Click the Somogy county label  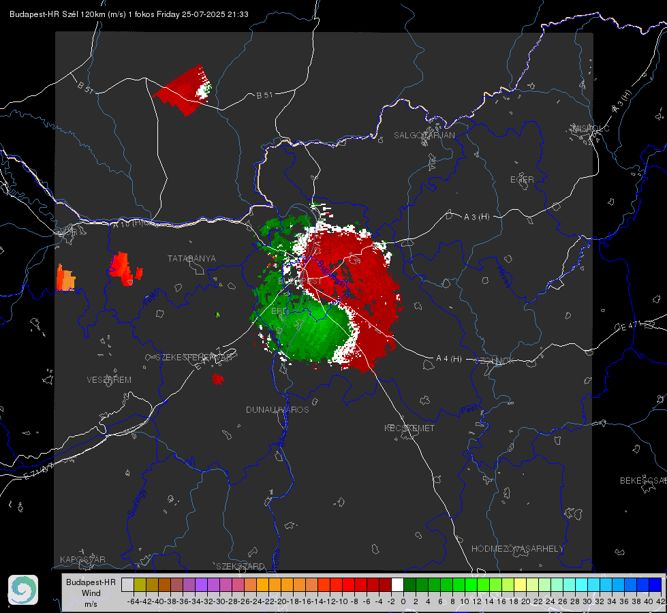(x=136, y=503)
